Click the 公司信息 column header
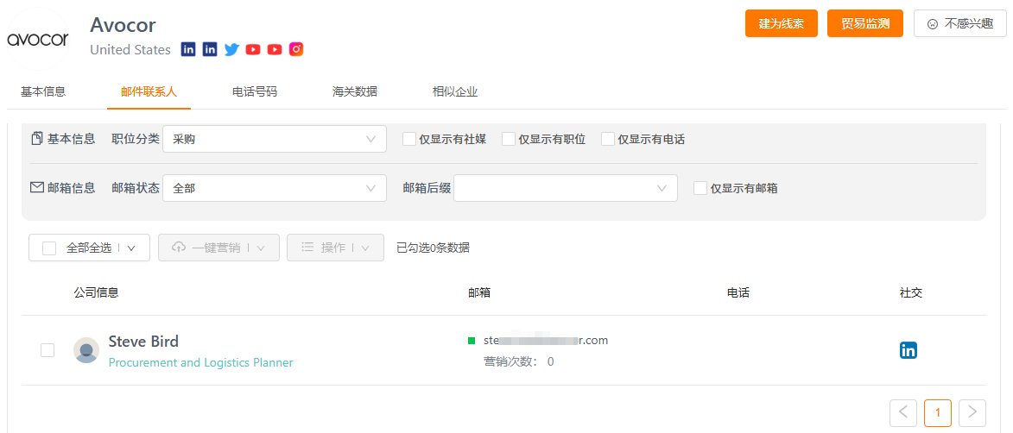 96,292
